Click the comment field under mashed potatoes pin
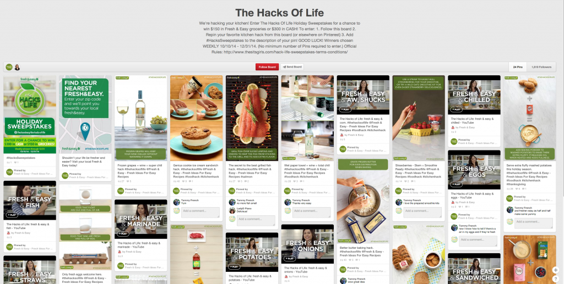Viewport: 564px width, 284px height. 533,223
